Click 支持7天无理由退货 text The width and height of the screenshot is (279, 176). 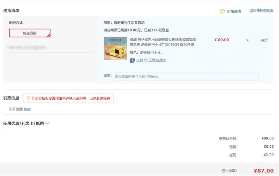pos(151,60)
